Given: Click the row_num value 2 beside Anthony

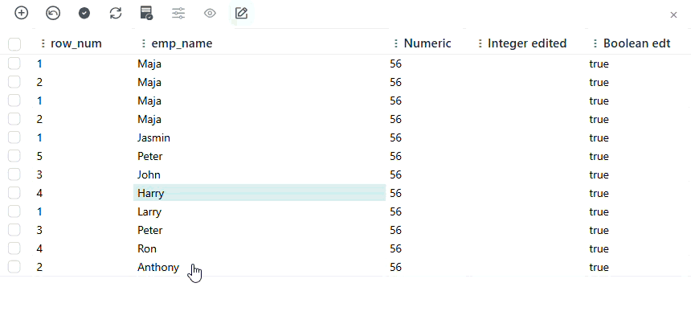Looking at the screenshot, I should [x=39, y=267].
